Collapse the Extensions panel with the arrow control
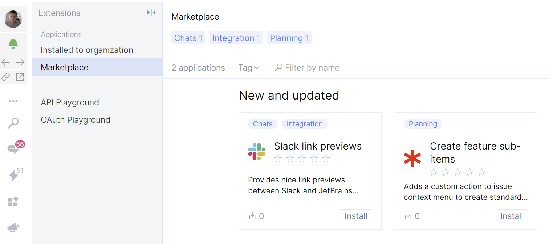 click(x=151, y=12)
